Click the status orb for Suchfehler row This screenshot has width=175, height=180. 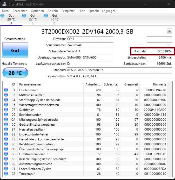6,110
